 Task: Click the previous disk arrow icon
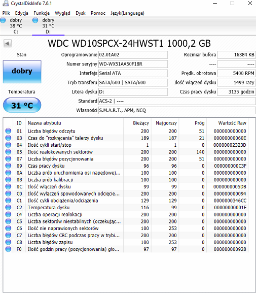point(8,44)
